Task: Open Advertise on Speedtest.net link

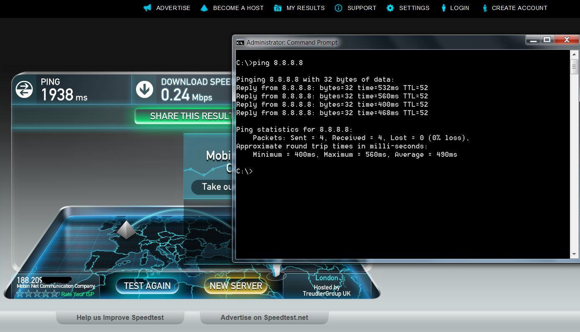Action: (265, 317)
